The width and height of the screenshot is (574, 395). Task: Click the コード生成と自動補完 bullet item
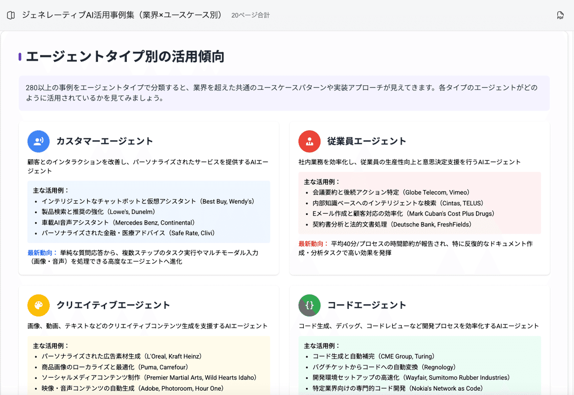point(374,356)
